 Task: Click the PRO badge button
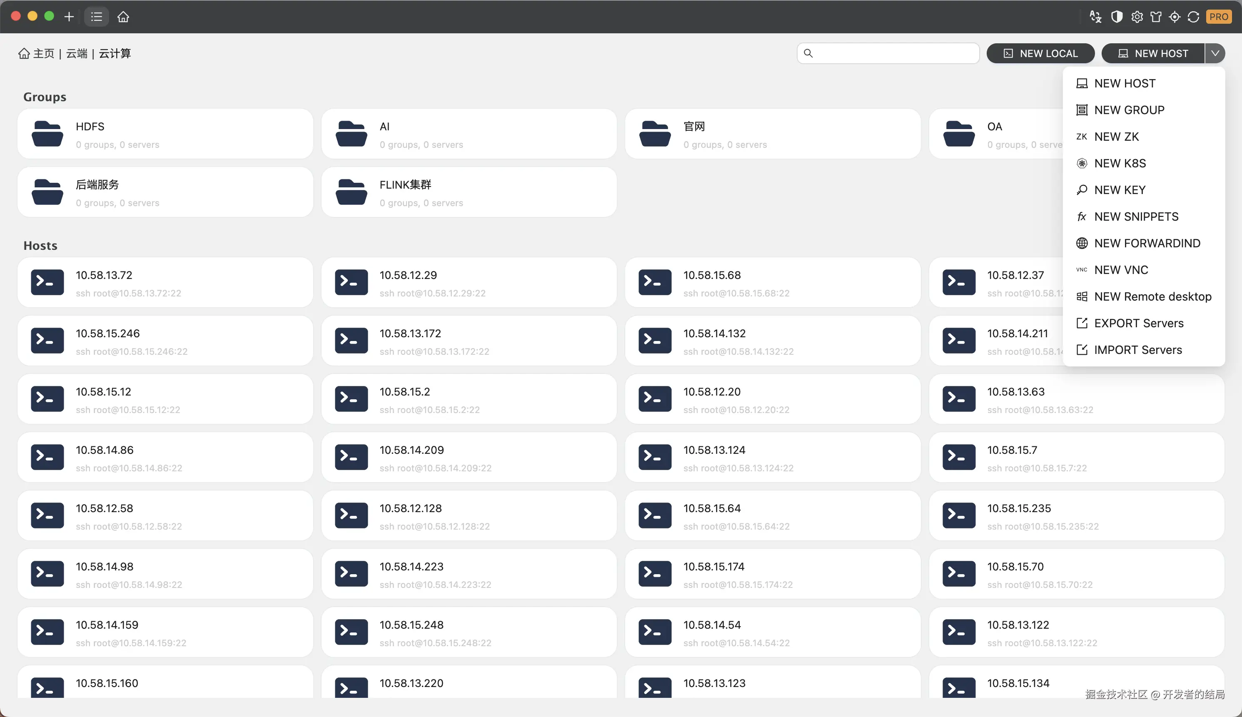[1218, 17]
